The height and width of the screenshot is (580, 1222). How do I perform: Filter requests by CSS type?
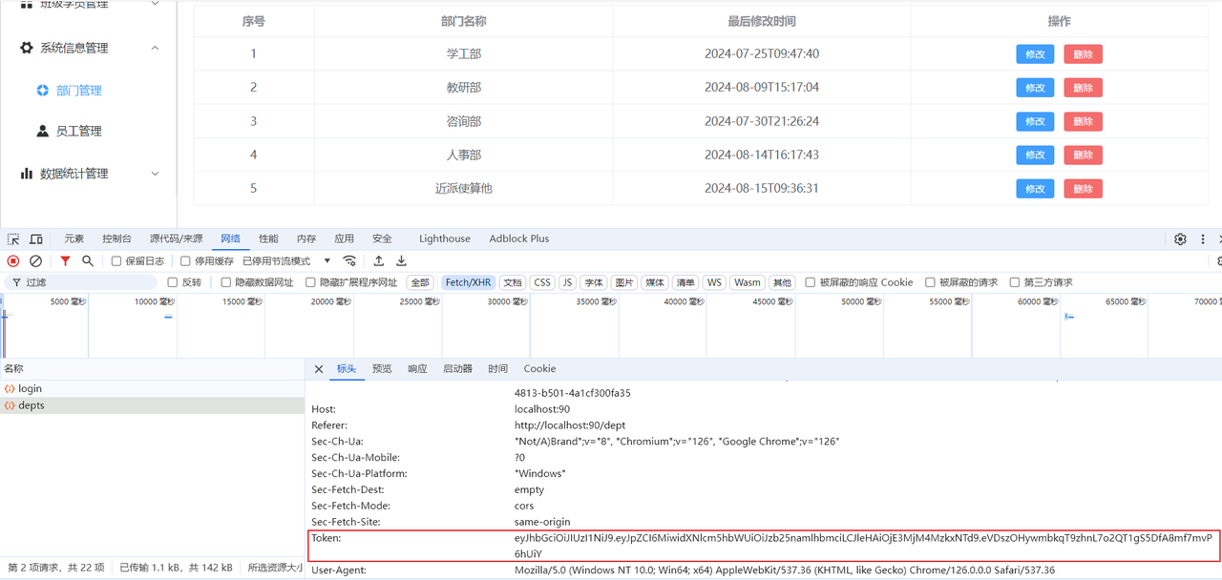542,282
